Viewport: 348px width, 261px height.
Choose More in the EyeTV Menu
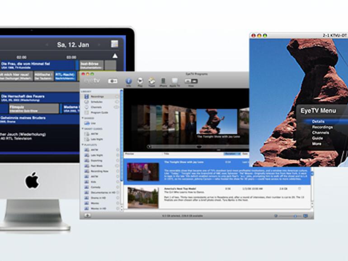click(317, 144)
